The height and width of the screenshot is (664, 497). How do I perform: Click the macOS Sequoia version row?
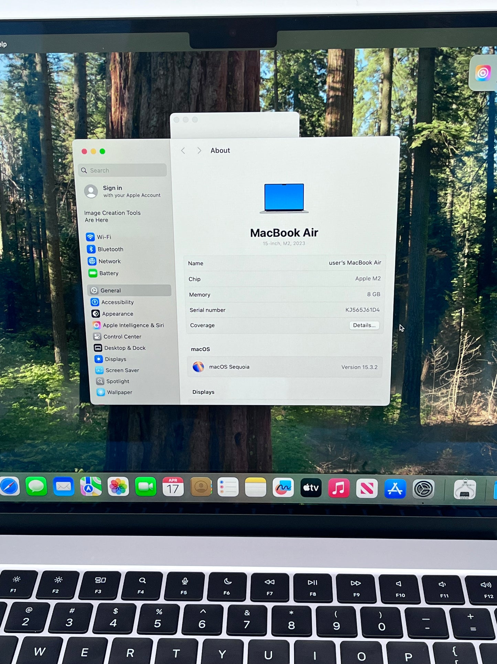(285, 367)
